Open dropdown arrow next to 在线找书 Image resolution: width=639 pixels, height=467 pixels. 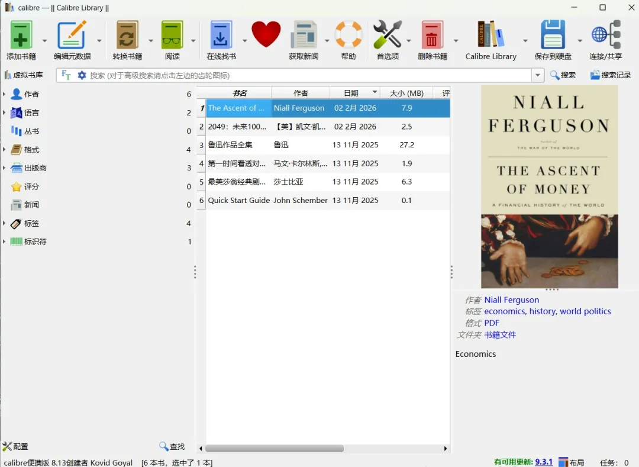pos(244,41)
